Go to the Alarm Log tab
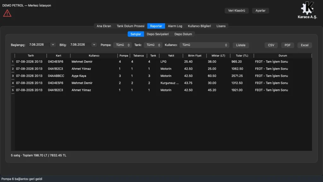Viewport: 323px width, 182px height. (x=175, y=26)
